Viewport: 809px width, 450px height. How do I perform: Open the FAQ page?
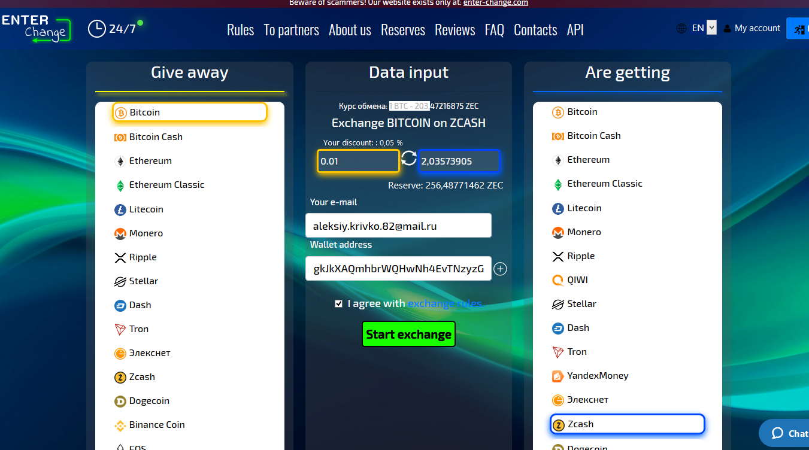tap(495, 30)
